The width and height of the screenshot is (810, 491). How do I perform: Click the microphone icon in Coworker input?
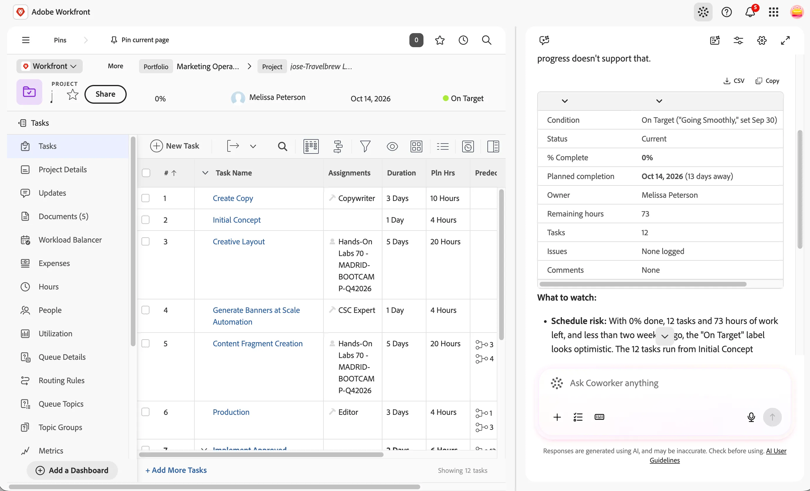(x=751, y=417)
